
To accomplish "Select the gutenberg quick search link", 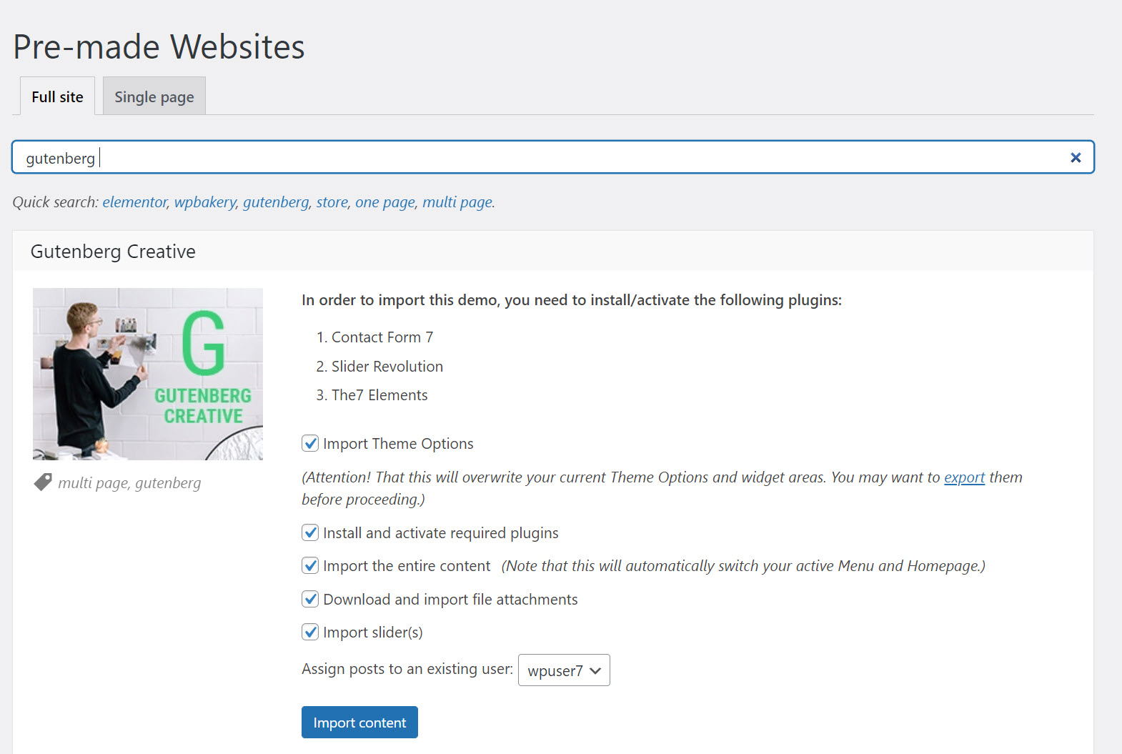I will 276,202.
